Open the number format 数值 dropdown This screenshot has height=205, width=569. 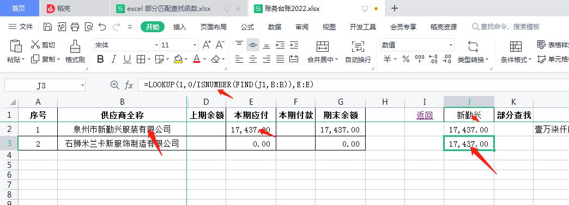click(x=451, y=45)
